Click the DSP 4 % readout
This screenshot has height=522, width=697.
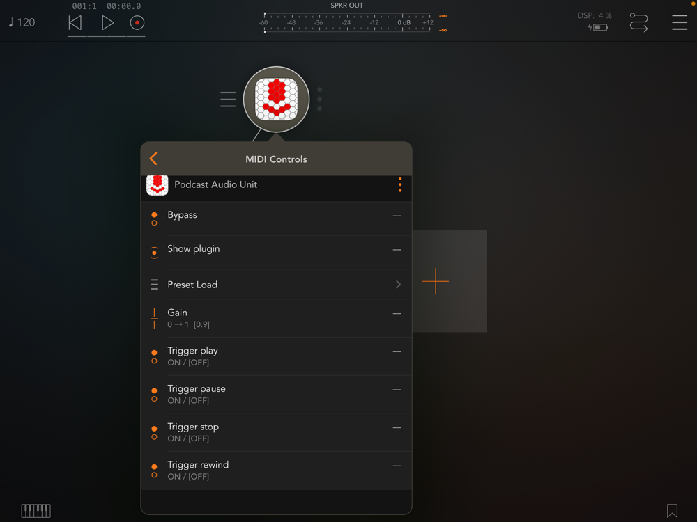click(x=595, y=15)
